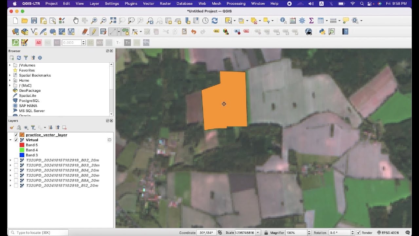Collapse the Virtual layer tree
Viewport: 419px width, 236px height.
[x=10, y=140]
